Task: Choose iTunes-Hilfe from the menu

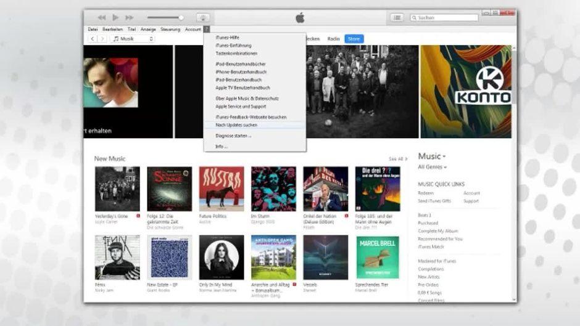Action: [x=228, y=38]
